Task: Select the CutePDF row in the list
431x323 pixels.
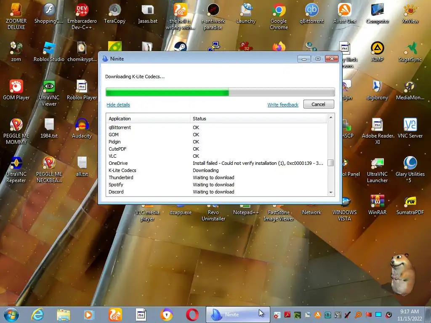Action: click(x=217, y=149)
